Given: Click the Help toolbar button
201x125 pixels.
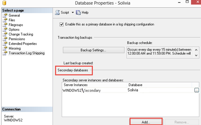Looking at the screenshot, I should tap(82, 13).
